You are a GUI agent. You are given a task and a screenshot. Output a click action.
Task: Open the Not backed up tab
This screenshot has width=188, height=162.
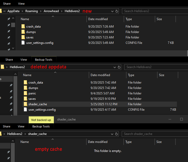point(41,120)
